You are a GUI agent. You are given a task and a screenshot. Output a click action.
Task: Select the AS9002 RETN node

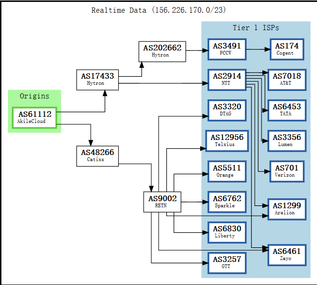coord(163,202)
